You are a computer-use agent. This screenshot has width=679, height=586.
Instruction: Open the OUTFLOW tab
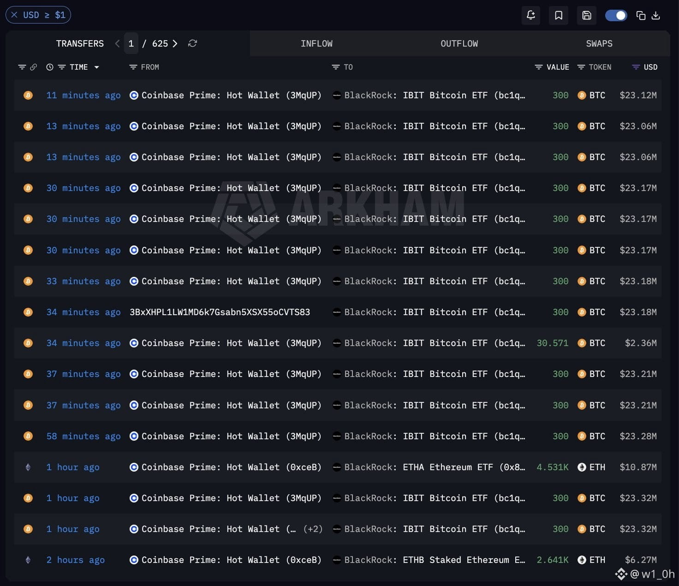[x=459, y=43]
